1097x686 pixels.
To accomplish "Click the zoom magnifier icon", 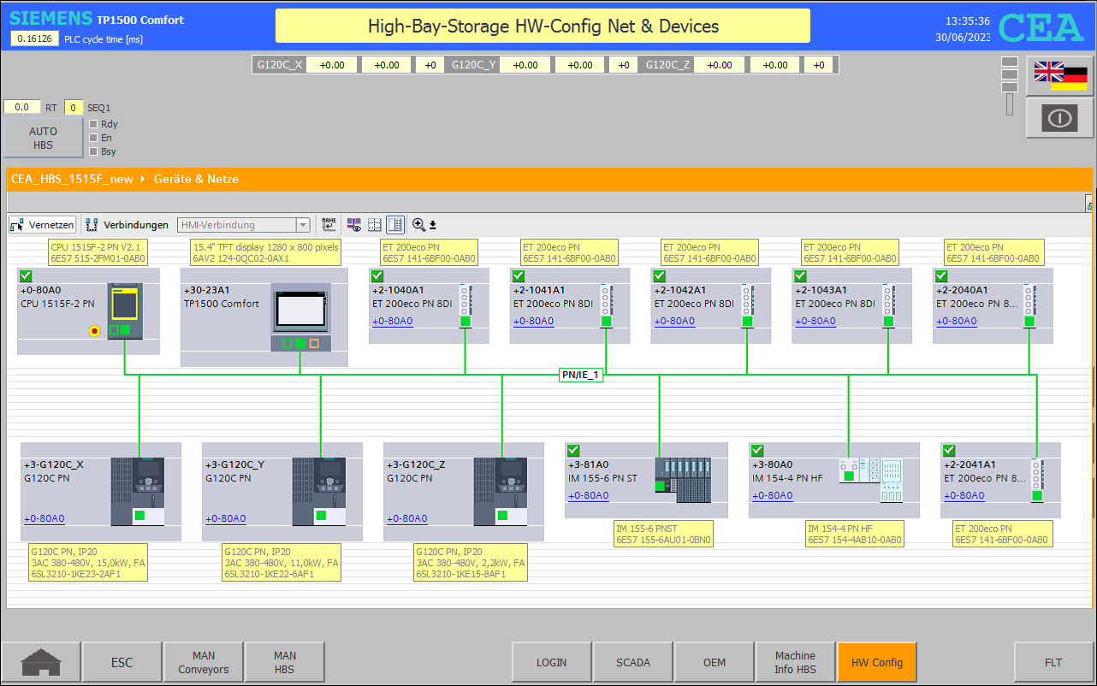I will [x=418, y=225].
